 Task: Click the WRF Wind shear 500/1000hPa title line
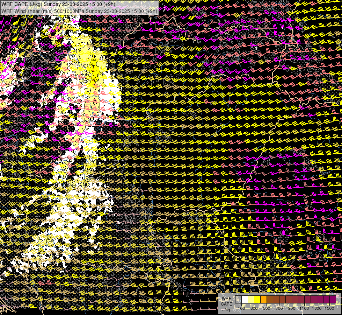[79, 11]
